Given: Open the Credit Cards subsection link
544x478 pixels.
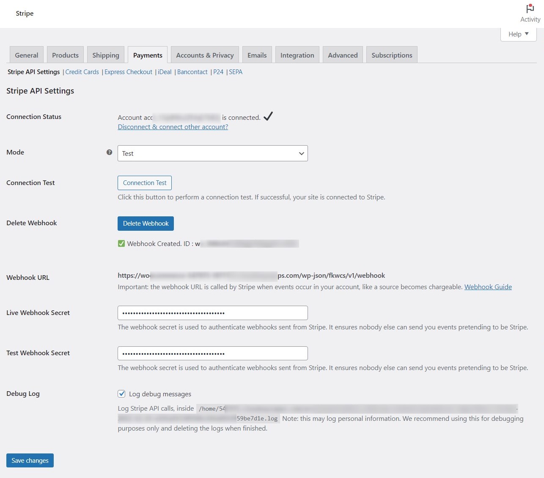Looking at the screenshot, I should (82, 72).
